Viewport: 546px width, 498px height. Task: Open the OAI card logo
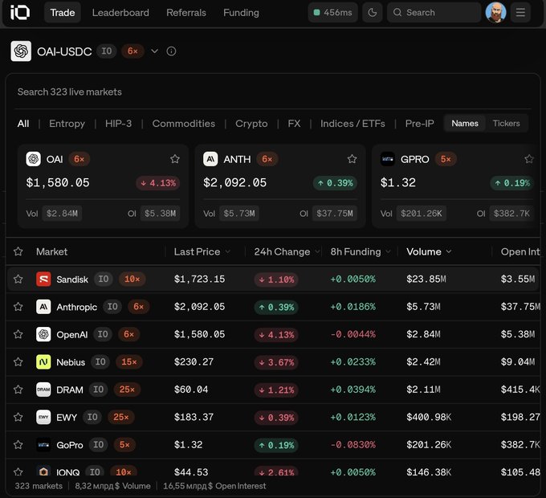coord(34,159)
